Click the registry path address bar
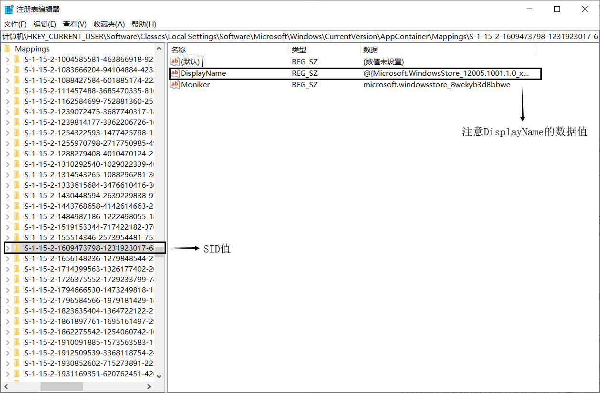Viewport: 600px width, 393px height. (300, 37)
